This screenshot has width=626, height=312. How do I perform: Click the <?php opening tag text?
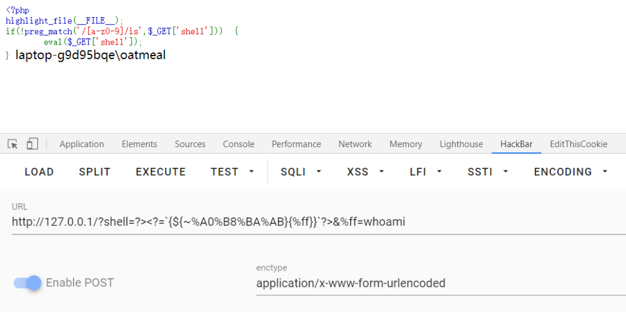tap(18, 10)
